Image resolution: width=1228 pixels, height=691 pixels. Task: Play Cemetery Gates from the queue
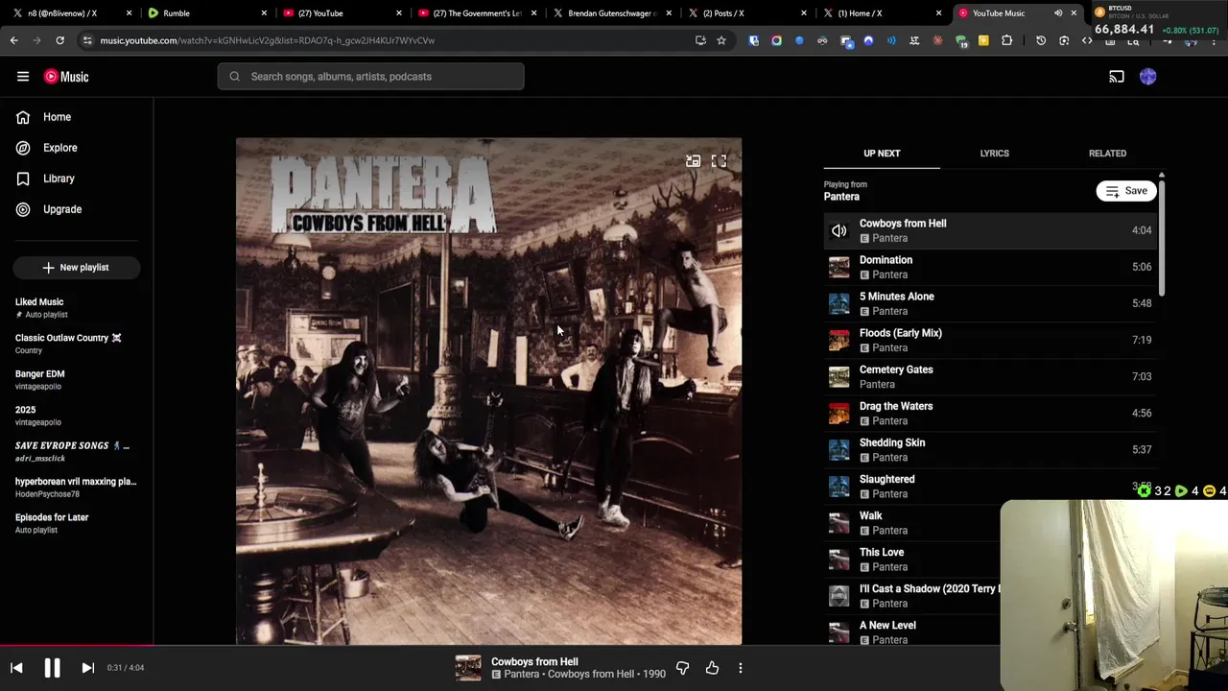tap(990, 376)
